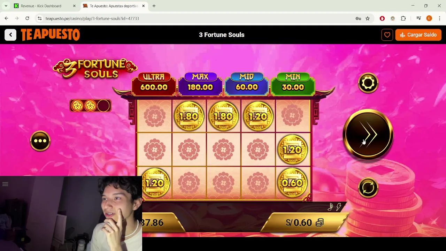Go back one page in the browser

(6, 18)
